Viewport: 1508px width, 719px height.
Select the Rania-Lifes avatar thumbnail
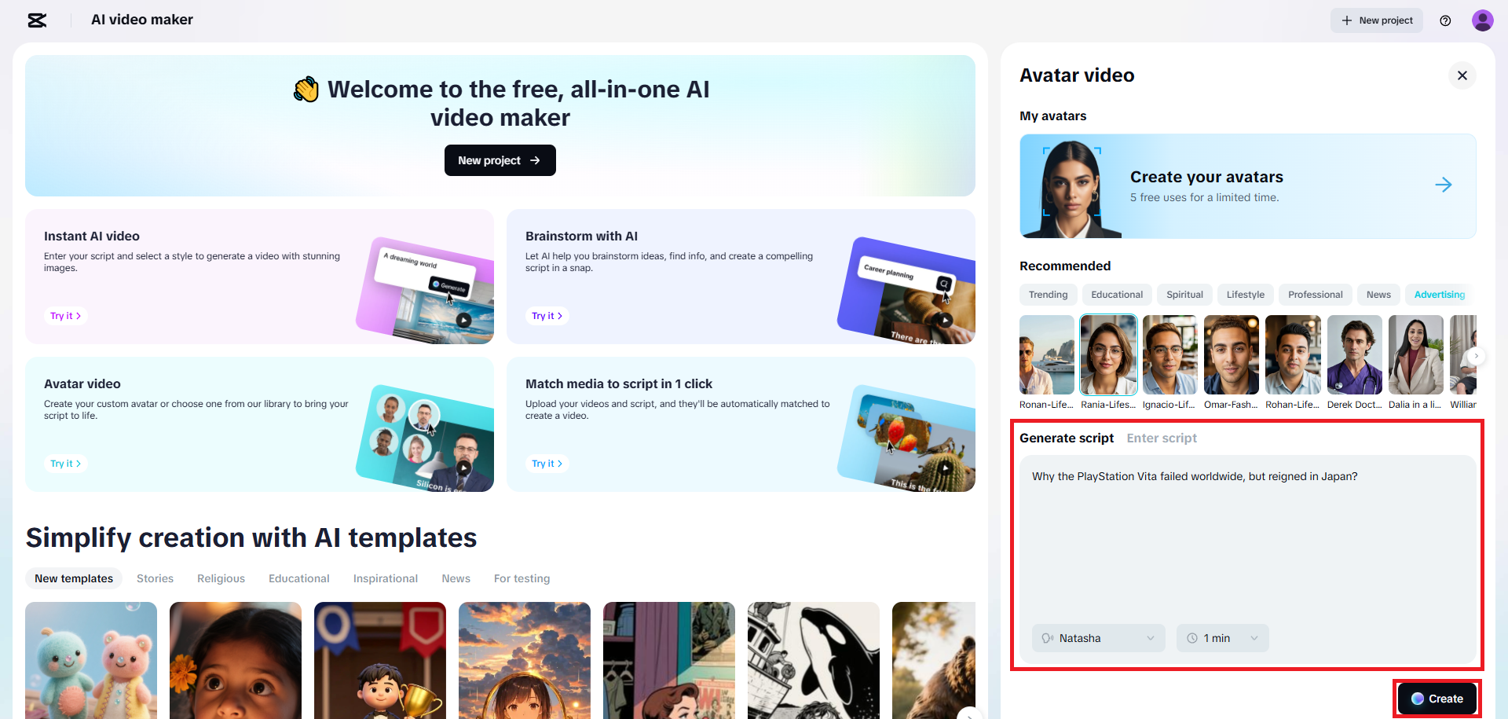point(1107,354)
